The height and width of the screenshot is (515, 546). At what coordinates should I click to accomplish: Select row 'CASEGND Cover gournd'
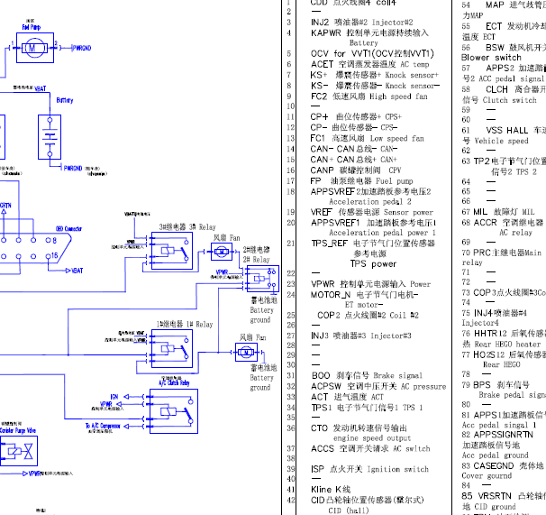tap(503, 471)
